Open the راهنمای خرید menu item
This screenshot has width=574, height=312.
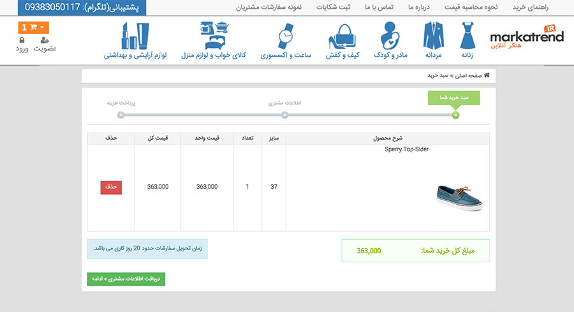tap(530, 8)
